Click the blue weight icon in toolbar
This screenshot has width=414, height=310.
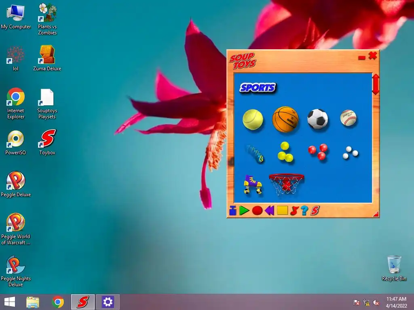[x=232, y=210]
